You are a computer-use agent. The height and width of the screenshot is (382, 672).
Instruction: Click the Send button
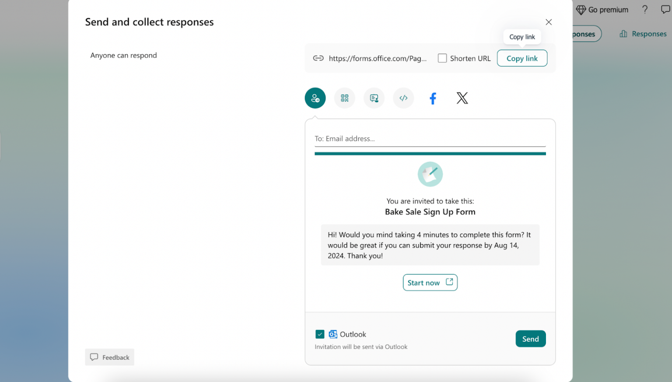(x=530, y=339)
